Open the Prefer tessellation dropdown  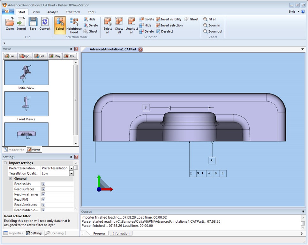coord(71,168)
